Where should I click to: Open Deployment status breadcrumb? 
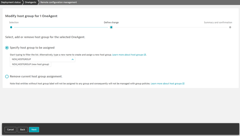point(11,2)
